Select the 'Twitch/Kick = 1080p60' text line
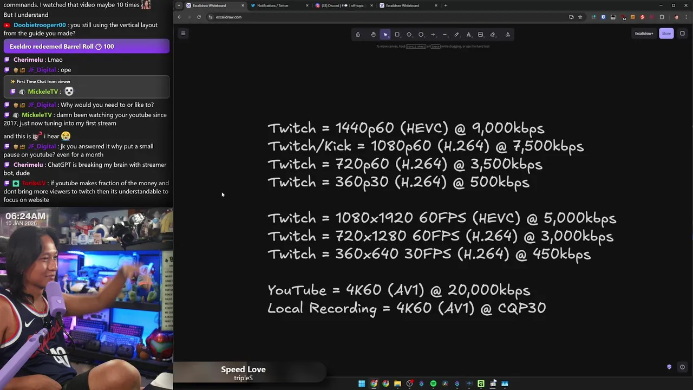This screenshot has height=390, width=693. pyautogui.click(x=426, y=146)
